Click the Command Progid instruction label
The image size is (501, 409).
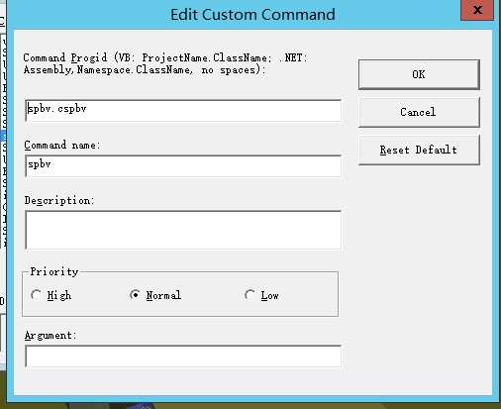pos(165,63)
